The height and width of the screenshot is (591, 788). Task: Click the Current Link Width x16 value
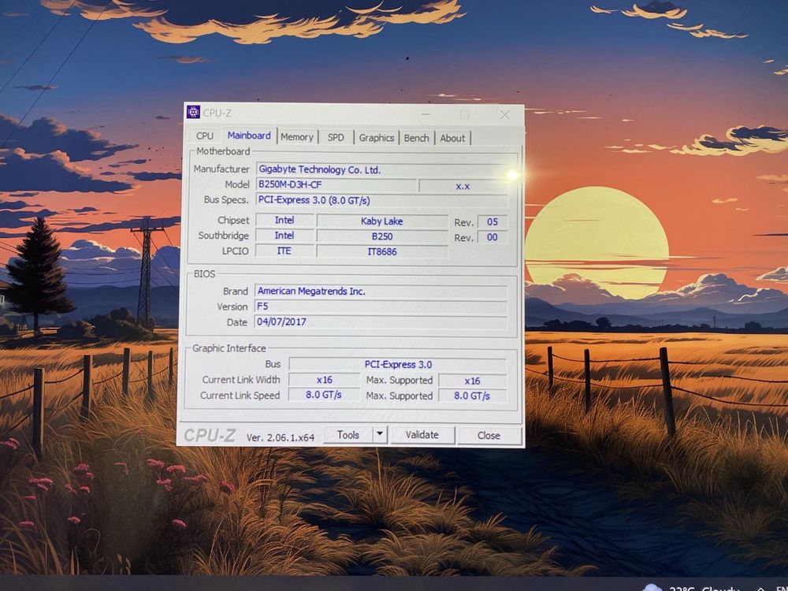point(324,380)
